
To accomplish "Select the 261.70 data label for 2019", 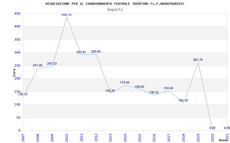I will tap(198, 60).
